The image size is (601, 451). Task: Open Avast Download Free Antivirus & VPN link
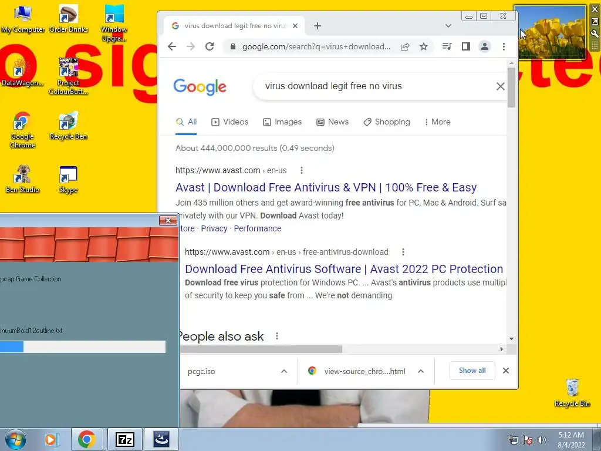(326, 187)
